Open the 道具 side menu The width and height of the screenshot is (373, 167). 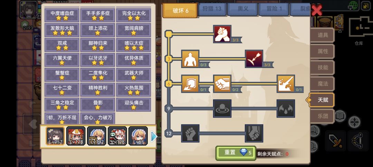click(x=323, y=35)
